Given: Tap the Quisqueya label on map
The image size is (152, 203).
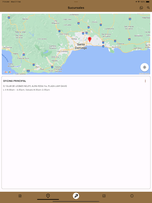Looking at the screenshot, I should (x=138, y=36).
